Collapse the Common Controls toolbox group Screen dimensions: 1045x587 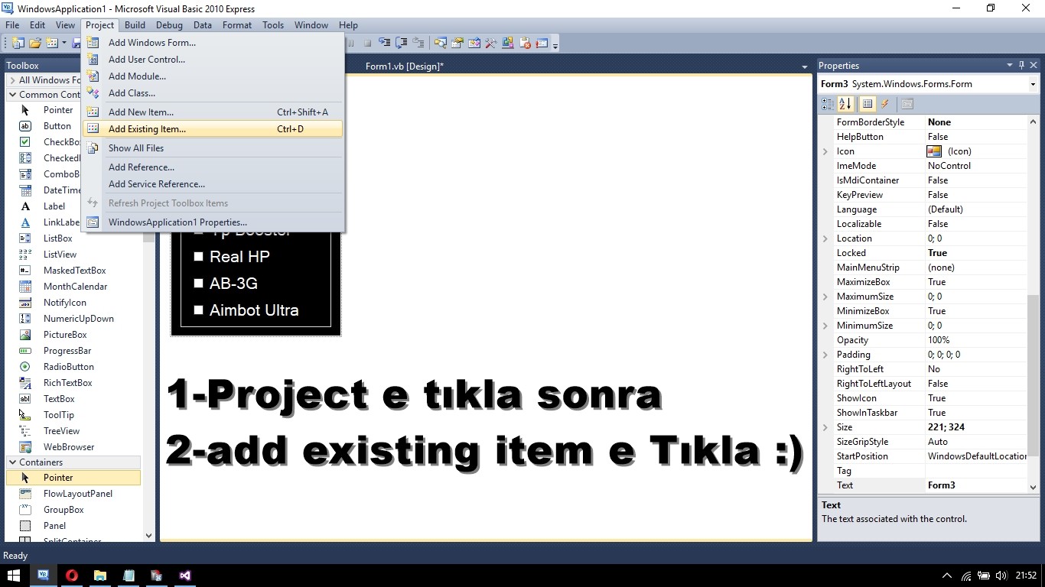[12, 95]
